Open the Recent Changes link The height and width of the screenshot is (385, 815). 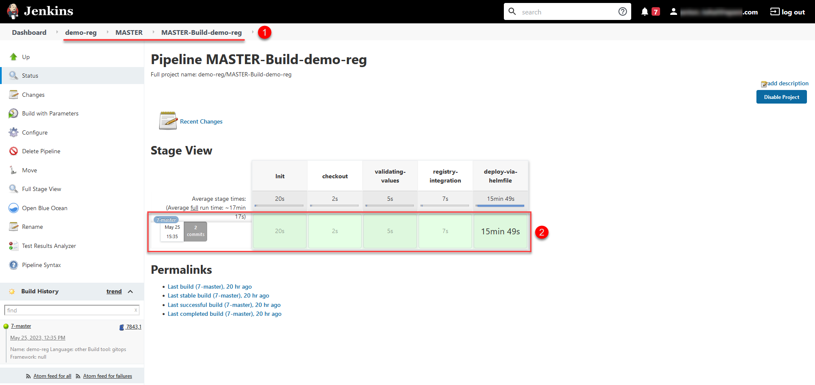(x=201, y=121)
